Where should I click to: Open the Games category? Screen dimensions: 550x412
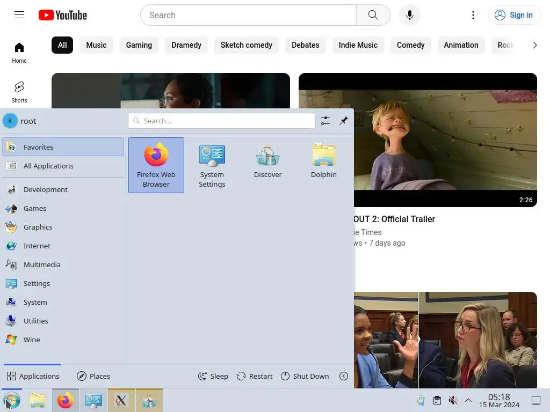pyautogui.click(x=63, y=209)
